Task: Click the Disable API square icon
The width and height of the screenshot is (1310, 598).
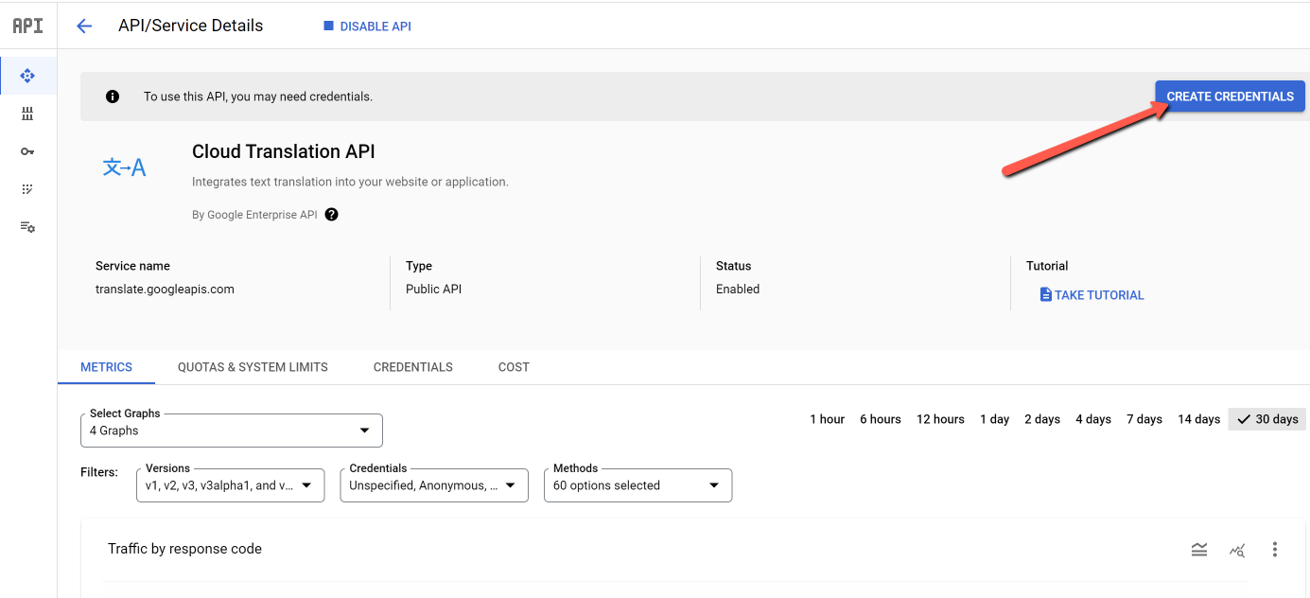Action: tap(328, 26)
